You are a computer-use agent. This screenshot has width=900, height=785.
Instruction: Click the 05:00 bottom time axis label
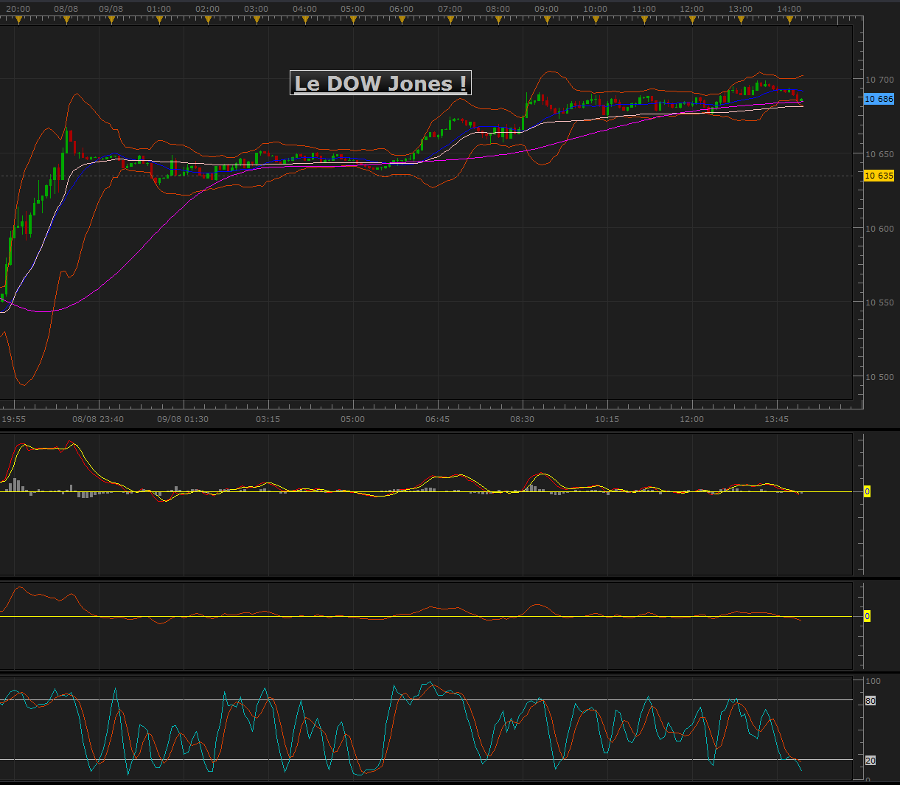[352, 419]
